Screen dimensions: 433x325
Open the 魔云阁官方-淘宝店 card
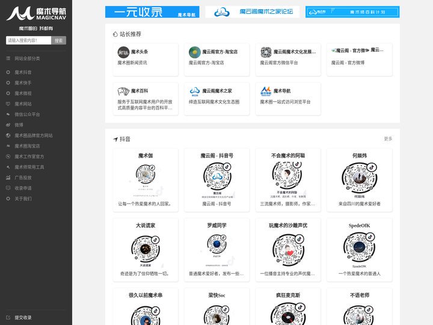tap(216, 60)
